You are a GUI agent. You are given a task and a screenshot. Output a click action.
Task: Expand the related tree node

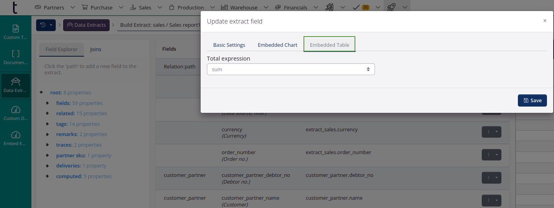(48, 114)
